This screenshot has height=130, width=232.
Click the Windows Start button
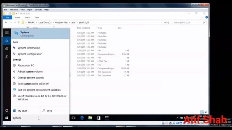coord(7,118)
